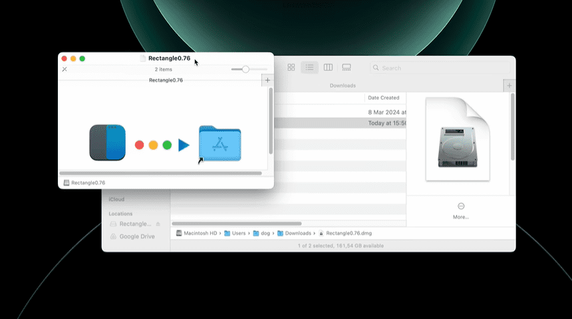Switch Finder to icon view
Viewport: 572px width, 319px height.
tap(291, 68)
